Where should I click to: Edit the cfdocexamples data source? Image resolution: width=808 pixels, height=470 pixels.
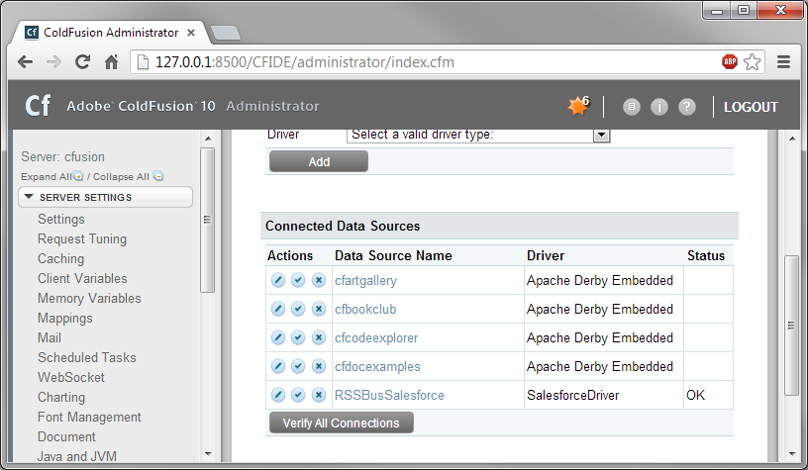pos(278,367)
